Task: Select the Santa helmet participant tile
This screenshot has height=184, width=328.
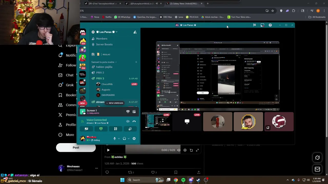Action: [279, 122]
